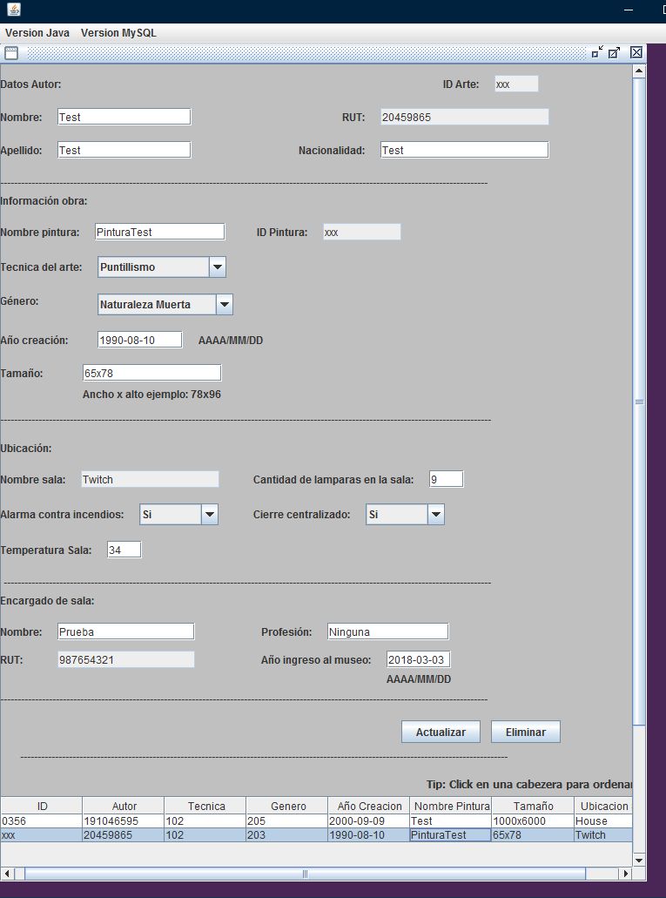
Task: Open the internal frame system menu icon
Action: [10, 53]
